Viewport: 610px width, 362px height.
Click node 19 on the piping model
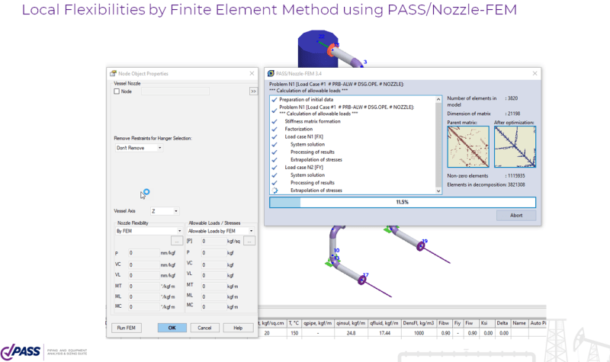421,246
